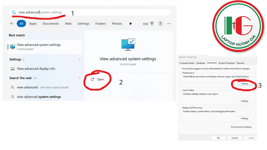Screen dimensions: 267x150
Task: Select the Settings filter tab
Action: tap(83, 24)
